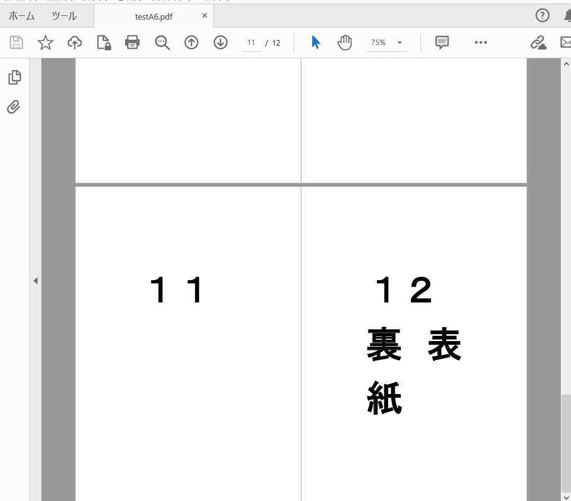Open more tools ellipsis menu

[x=481, y=42]
